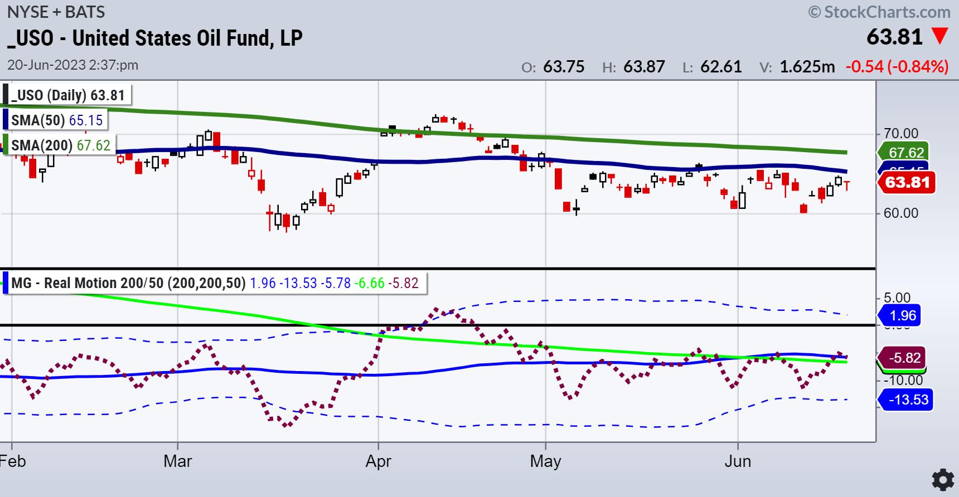Screen dimensions: 959x497
Task: Click the blue color bar beside SMA(50)
Action: (6, 120)
